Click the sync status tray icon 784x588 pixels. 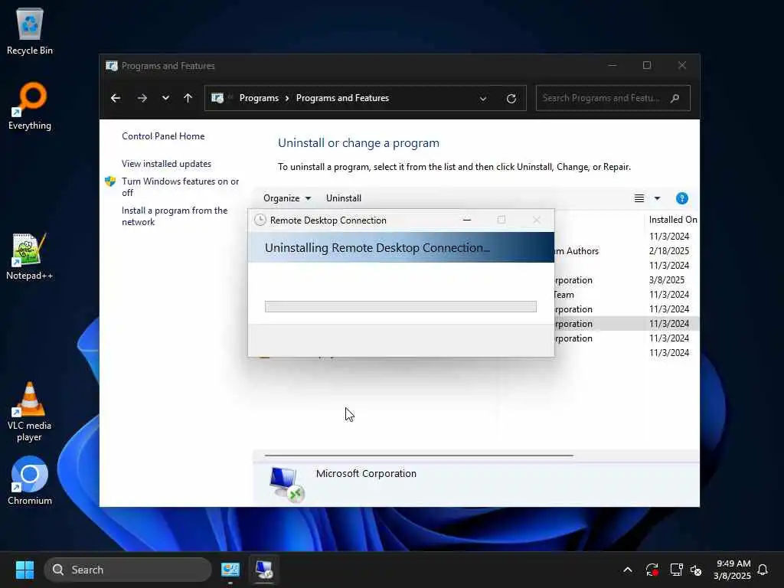click(652, 570)
